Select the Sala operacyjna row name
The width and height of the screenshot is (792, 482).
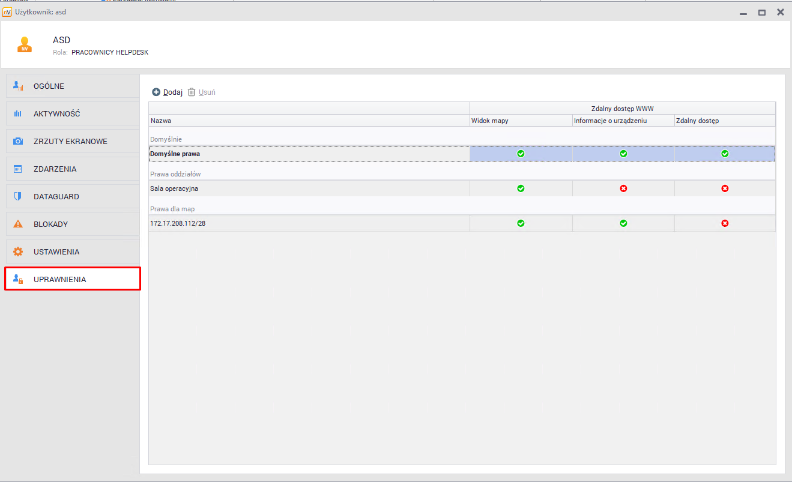[x=174, y=188]
